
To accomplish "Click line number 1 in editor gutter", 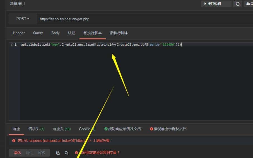I will (x=16, y=45).
